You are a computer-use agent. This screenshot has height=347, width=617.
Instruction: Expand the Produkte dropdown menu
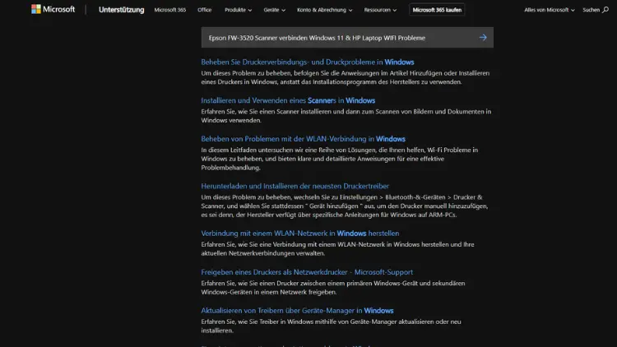click(239, 10)
